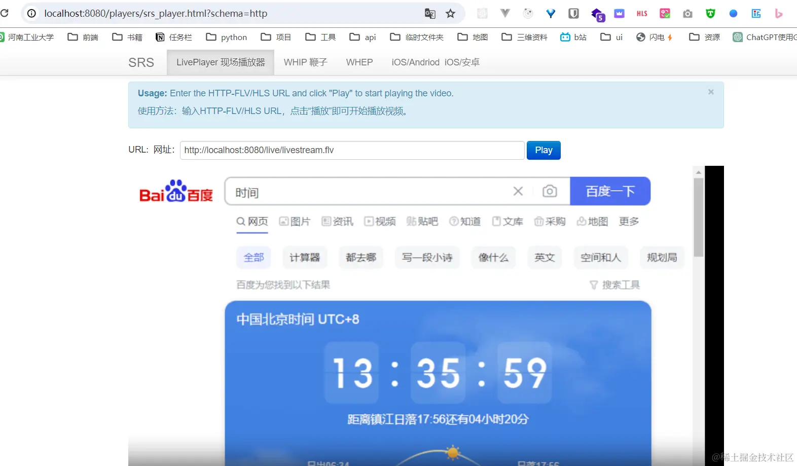Open the blue square document extension icon
This screenshot has height=466, width=797.
pyautogui.click(x=756, y=14)
